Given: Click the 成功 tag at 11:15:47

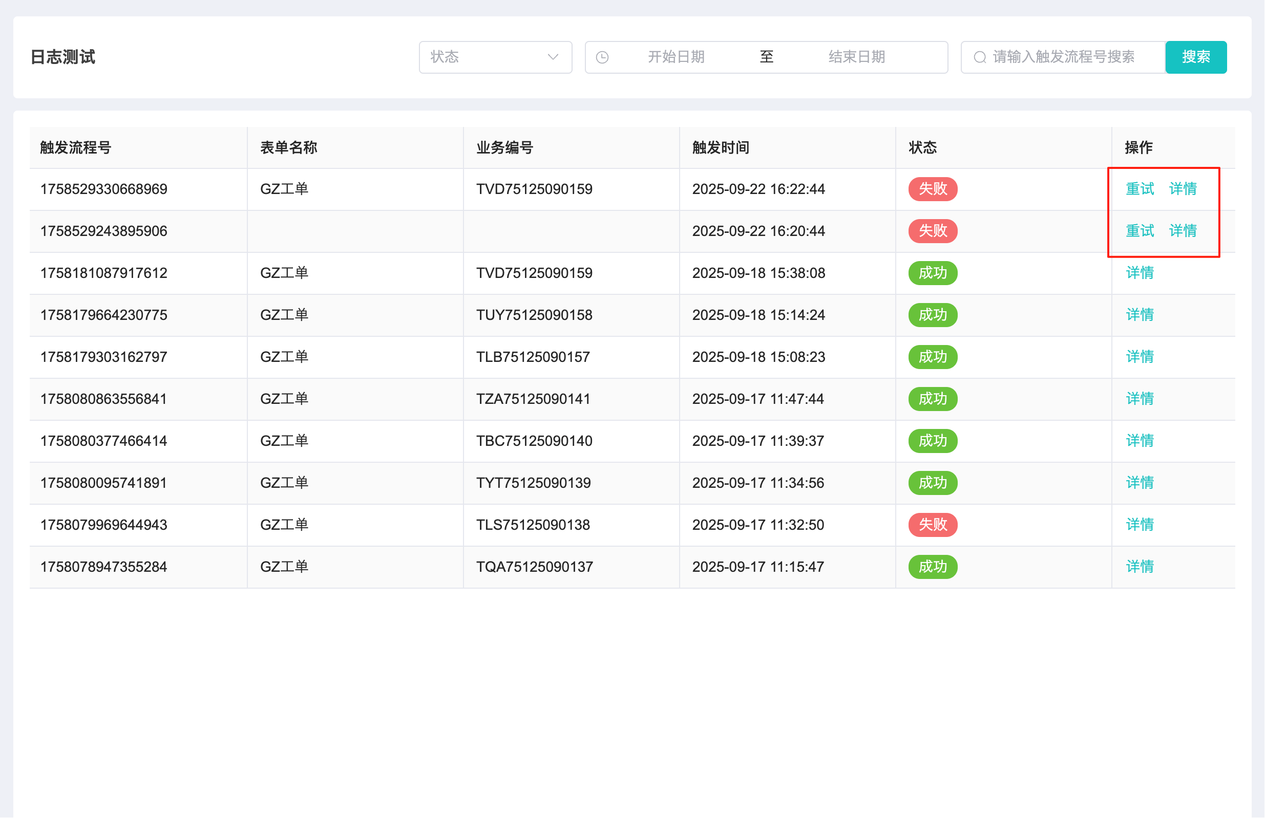Looking at the screenshot, I should coord(933,566).
